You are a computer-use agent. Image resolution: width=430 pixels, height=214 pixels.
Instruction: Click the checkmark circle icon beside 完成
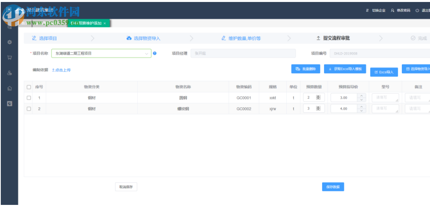413,38
